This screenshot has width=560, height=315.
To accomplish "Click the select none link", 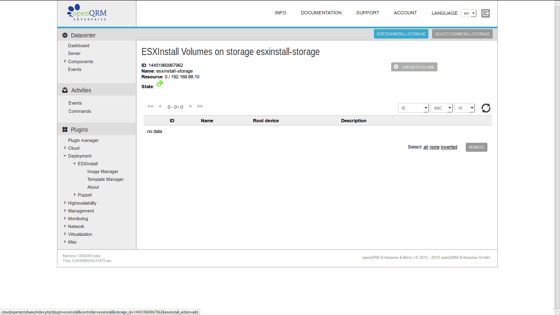I will [x=434, y=147].
